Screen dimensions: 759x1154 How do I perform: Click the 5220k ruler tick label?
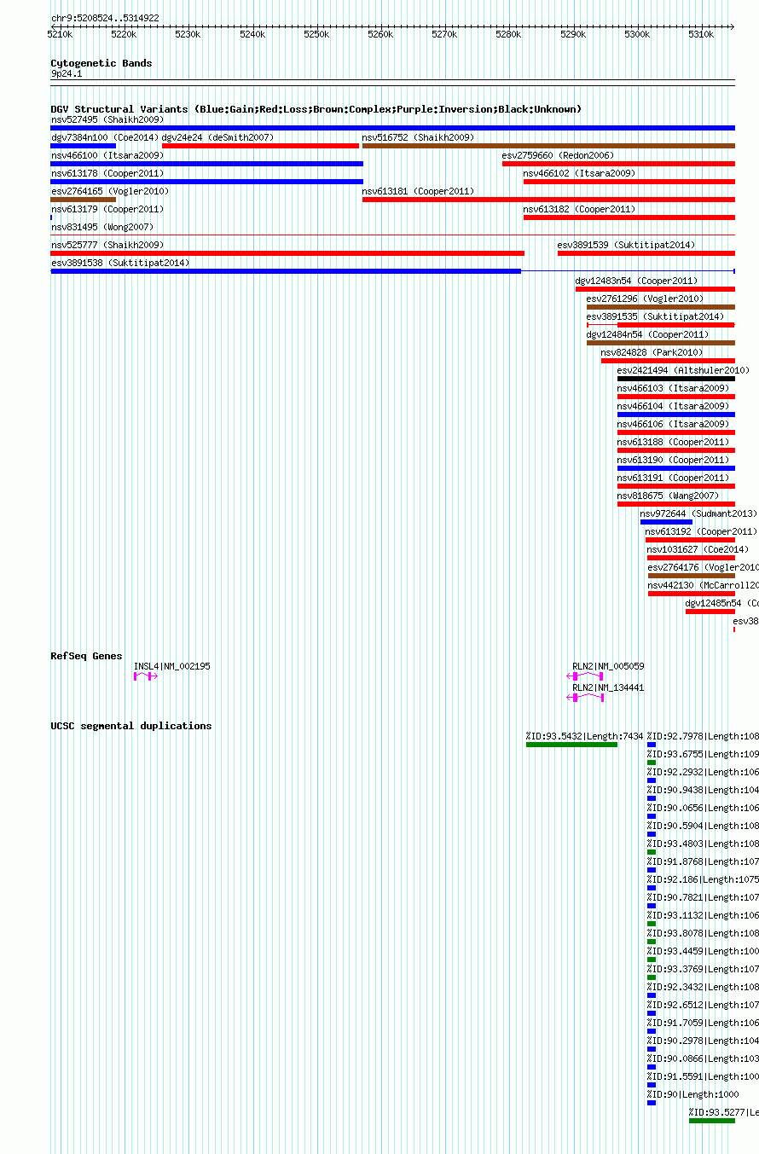[124, 34]
